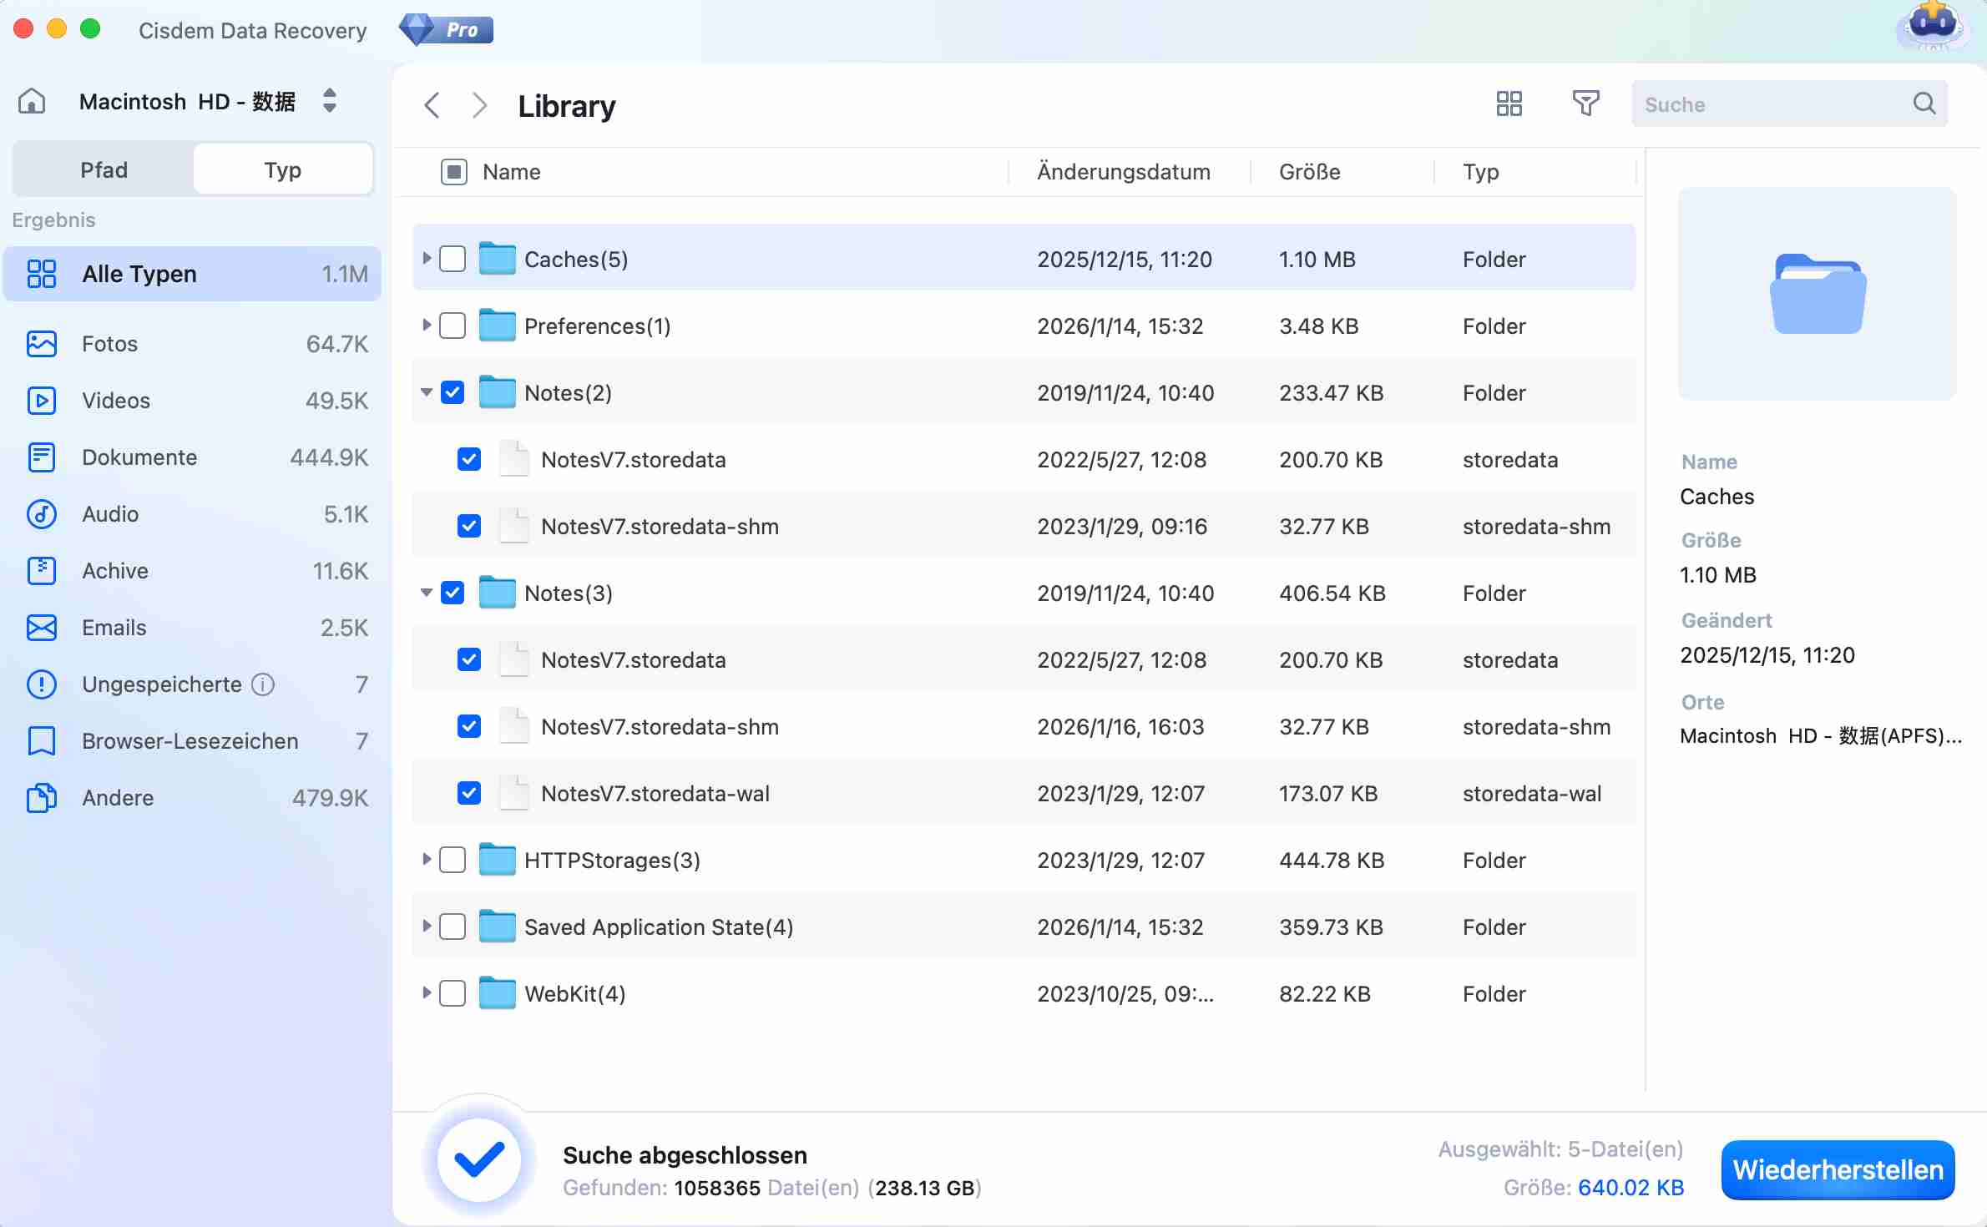
Task: Check the Caches(5) folder checkbox
Action: coord(453,259)
